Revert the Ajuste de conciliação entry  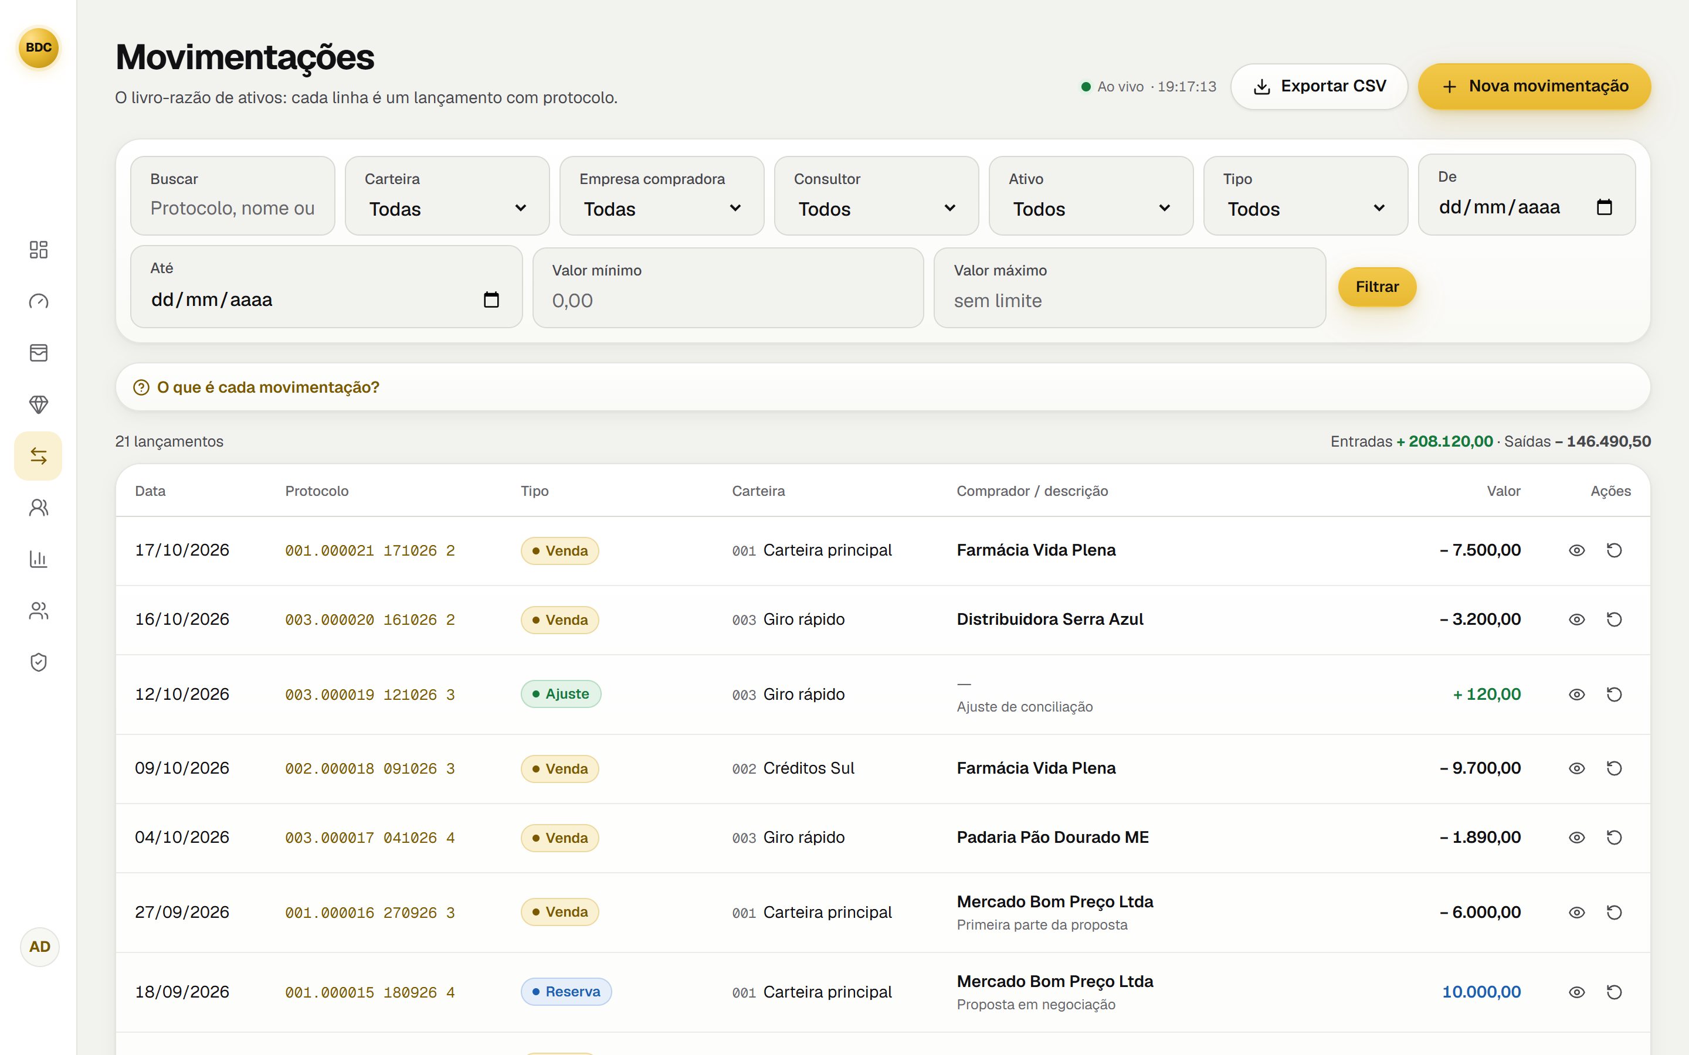point(1615,695)
